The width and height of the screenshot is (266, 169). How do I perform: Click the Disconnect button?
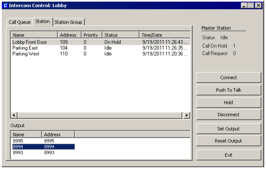[228, 115]
